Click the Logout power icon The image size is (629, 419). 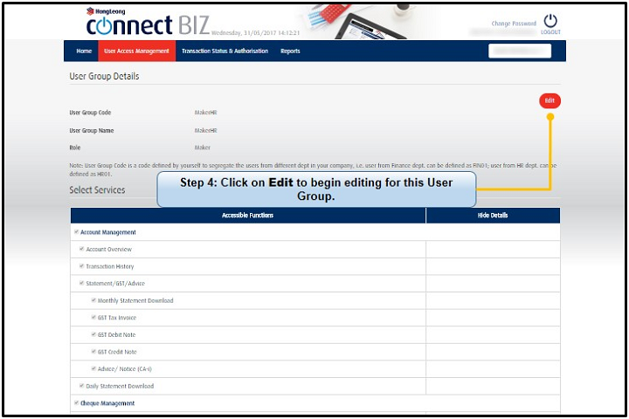[x=550, y=21]
